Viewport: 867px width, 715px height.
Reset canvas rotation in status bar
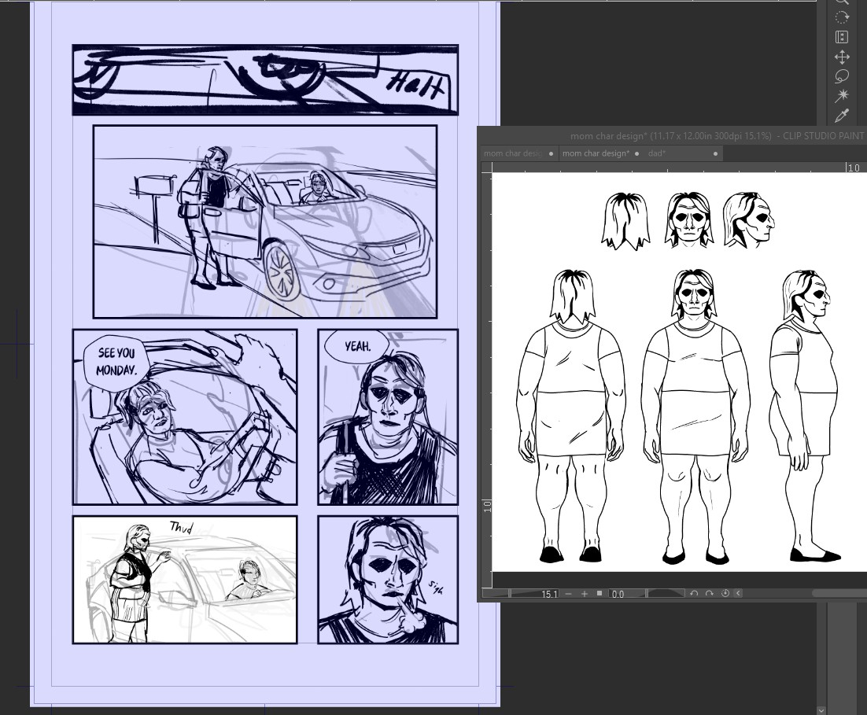(725, 594)
